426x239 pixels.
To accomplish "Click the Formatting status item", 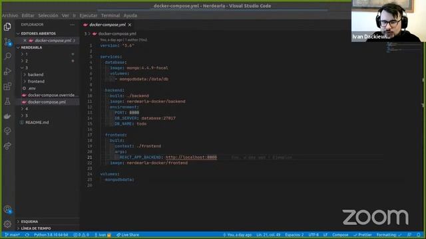I will pos(389,235).
